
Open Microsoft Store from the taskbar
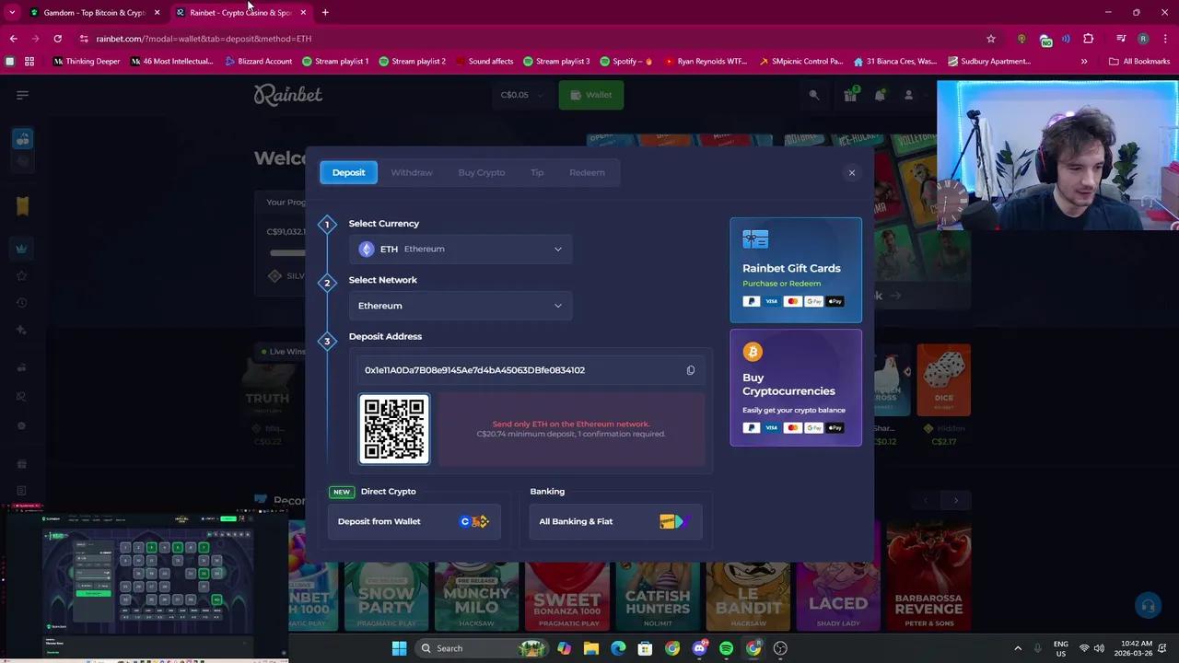pos(645,648)
